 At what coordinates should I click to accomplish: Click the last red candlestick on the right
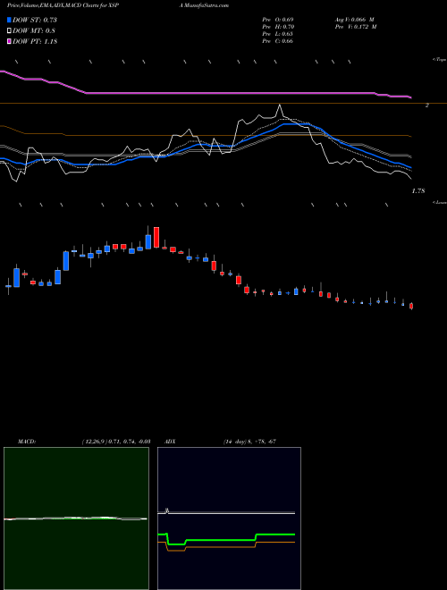411,306
